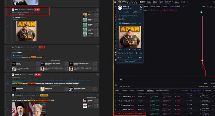Image resolution: width=215 pixels, height=116 pixels.
Task: Collapse the NEXTA post card via corner icon
Action: [x=97, y=9]
